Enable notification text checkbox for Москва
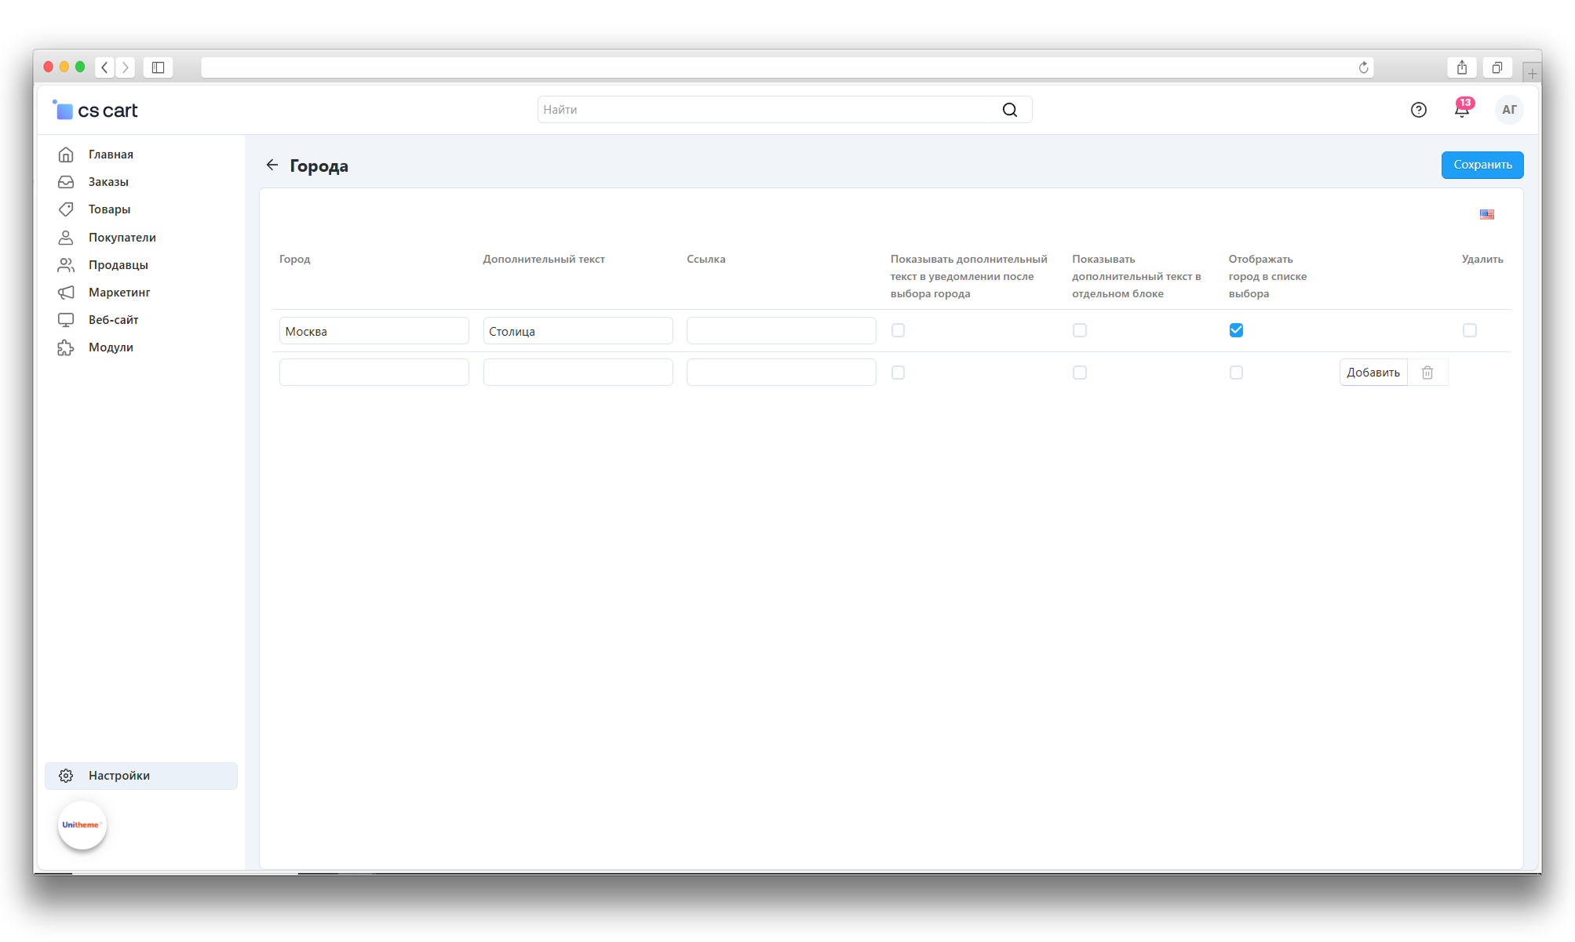The image size is (1575, 942). click(898, 330)
